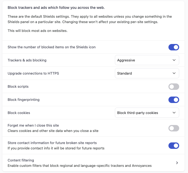Click the right chevron on Content filtering
188x173 pixels.
177,163
